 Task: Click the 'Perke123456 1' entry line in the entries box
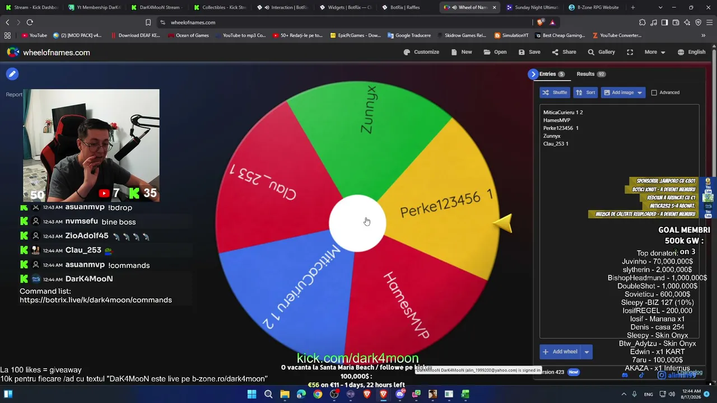click(561, 128)
